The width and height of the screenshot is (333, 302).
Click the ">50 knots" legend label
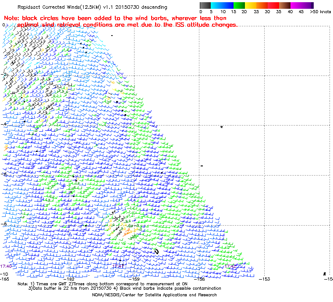(x=320, y=12)
